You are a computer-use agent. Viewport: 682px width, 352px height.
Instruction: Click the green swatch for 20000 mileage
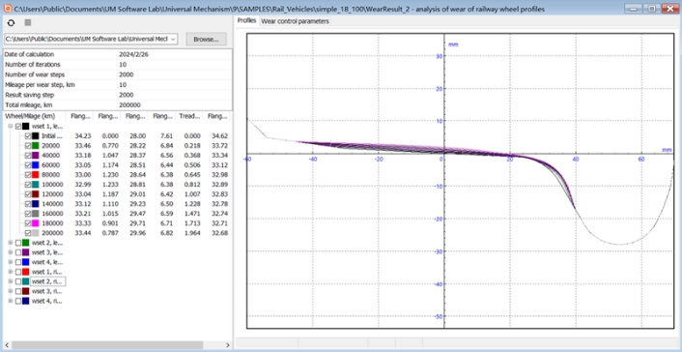pyautogui.click(x=35, y=145)
